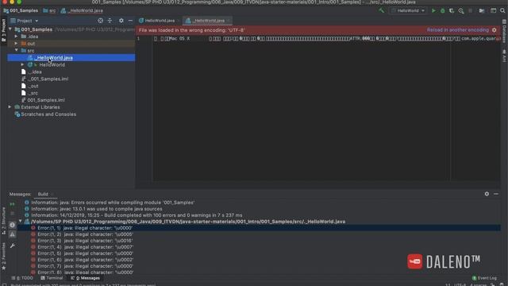Collapse all in the Project panel
The height and width of the screenshot is (286, 508).
point(110,21)
